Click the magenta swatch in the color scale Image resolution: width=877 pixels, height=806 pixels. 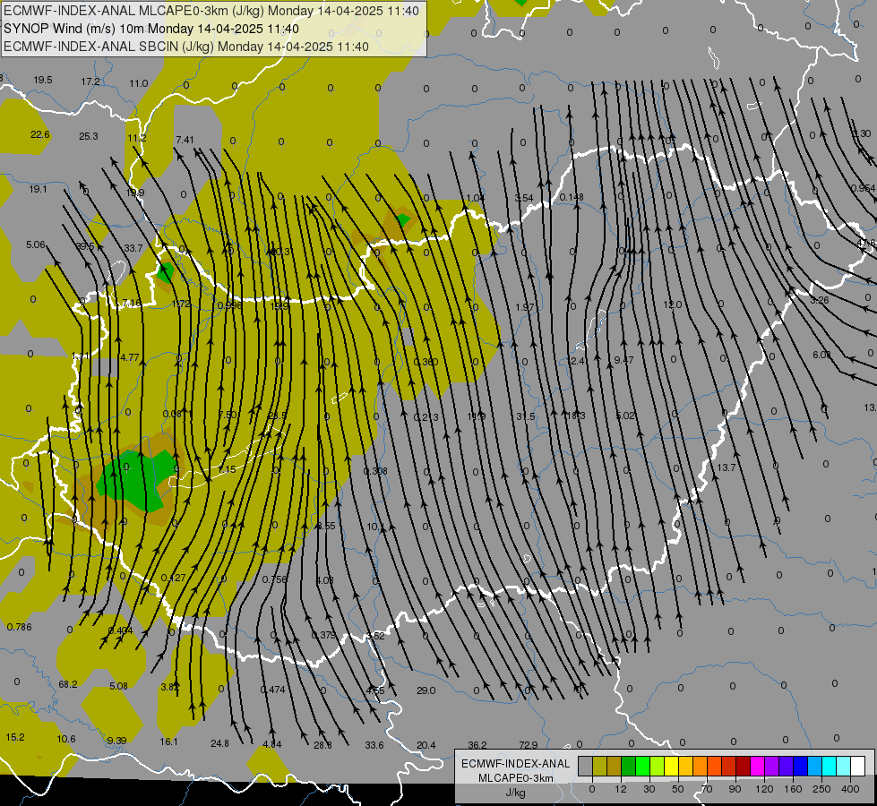click(757, 766)
